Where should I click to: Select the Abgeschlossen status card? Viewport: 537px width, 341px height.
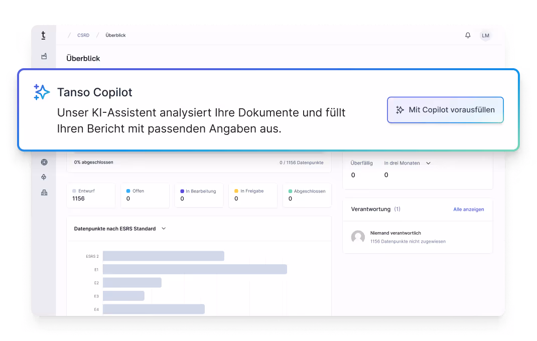pyautogui.click(x=307, y=195)
